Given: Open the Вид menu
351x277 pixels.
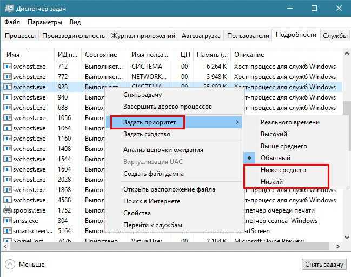Looking at the screenshot, I should pos(75,22).
